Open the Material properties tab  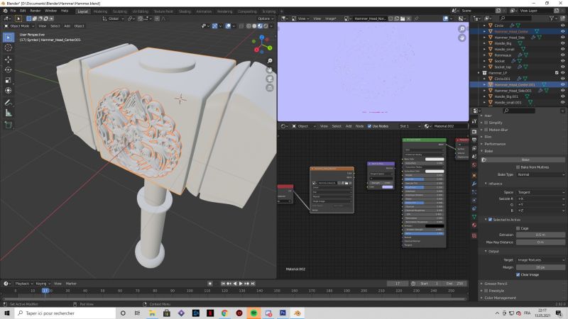pos(474,225)
